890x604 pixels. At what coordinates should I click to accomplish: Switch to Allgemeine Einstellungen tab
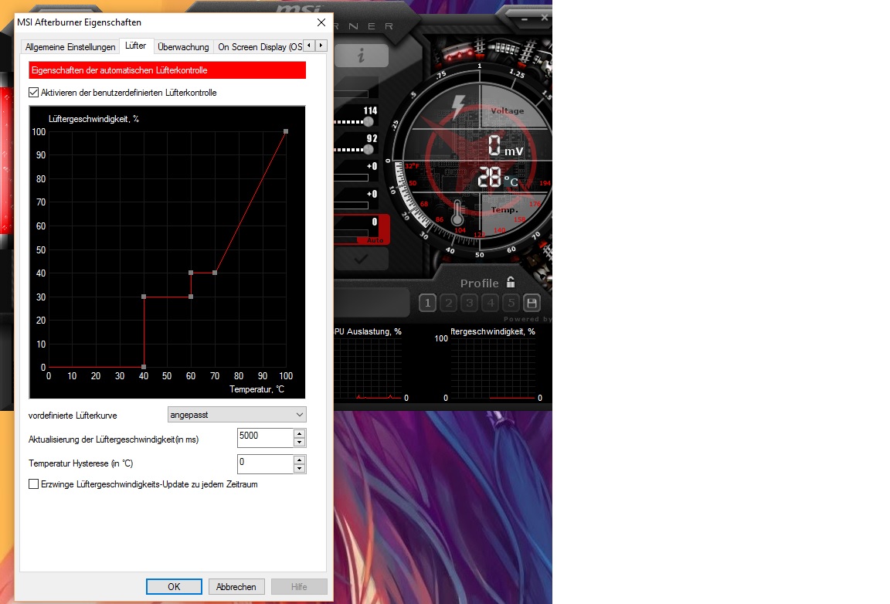(70, 47)
